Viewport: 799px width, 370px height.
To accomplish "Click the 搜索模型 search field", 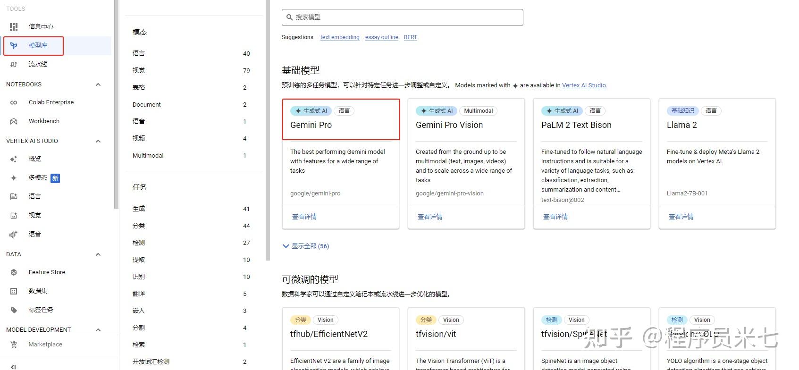I will point(403,17).
